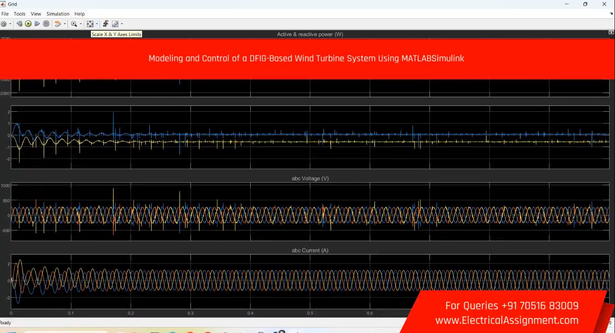Toggle the Cursor Measurements ruler icon
This screenshot has height=333, width=615.
pyautogui.click(x=115, y=24)
